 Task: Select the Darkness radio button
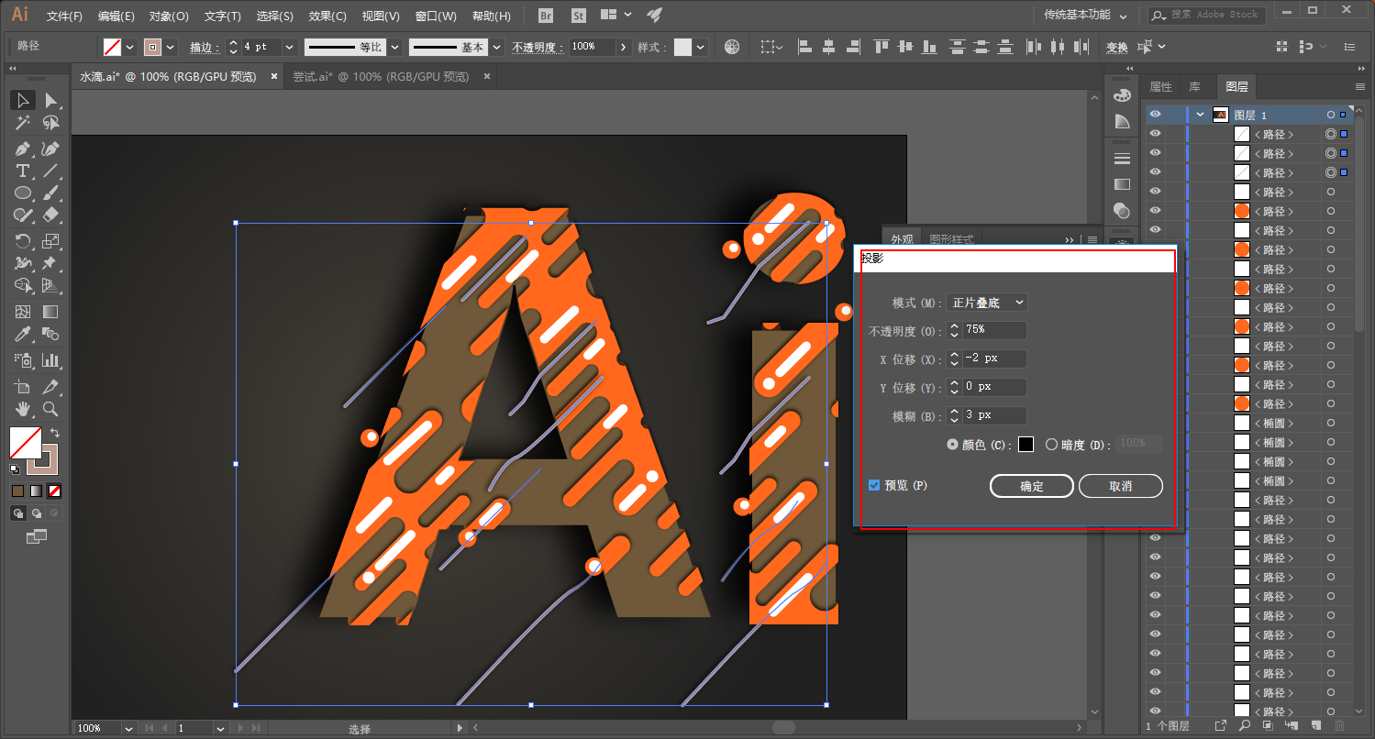pos(1051,445)
